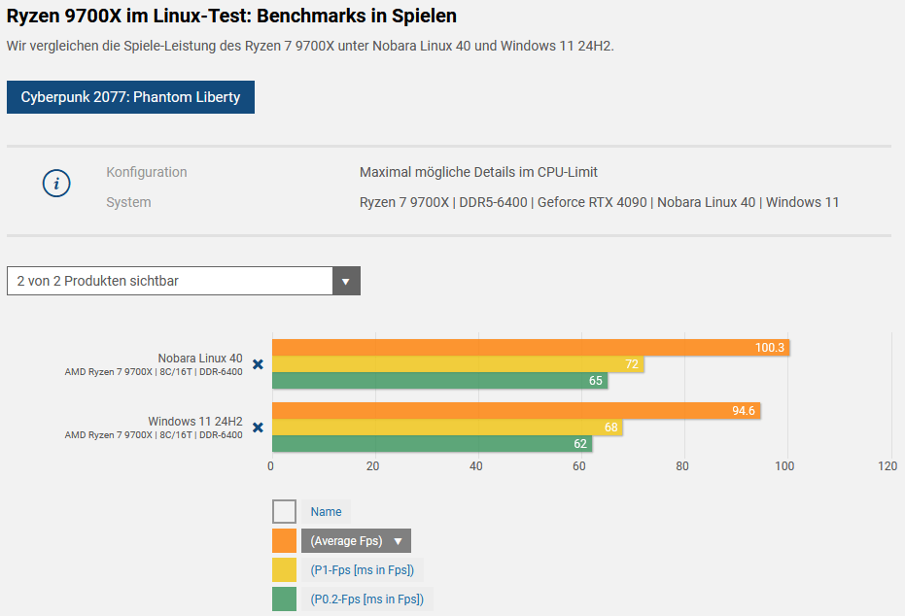Select the (P0.2-Fps [ms in Fps]) link
This screenshot has height=616, width=905.
(367, 599)
